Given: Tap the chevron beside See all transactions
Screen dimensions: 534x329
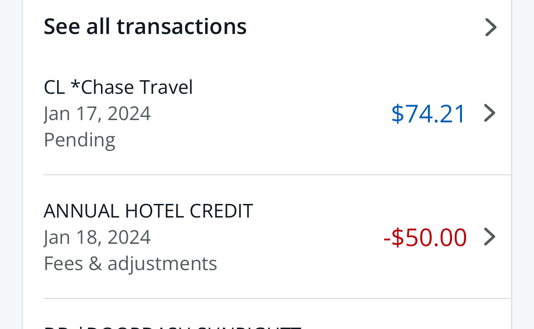Looking at the screenshot, I should (x=491, y=27).
